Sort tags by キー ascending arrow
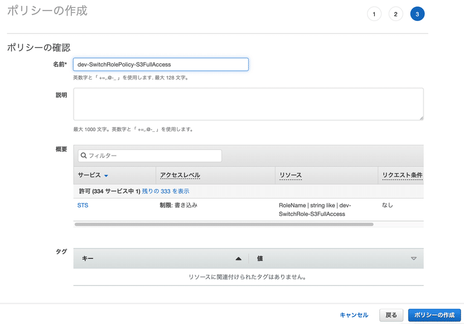Viewport: 464px width, 324px height. point(238,258)
